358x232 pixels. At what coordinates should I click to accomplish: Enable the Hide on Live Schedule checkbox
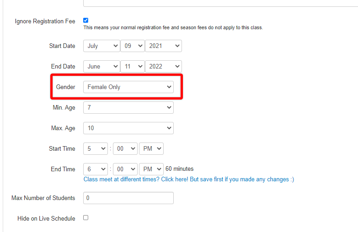85,218
